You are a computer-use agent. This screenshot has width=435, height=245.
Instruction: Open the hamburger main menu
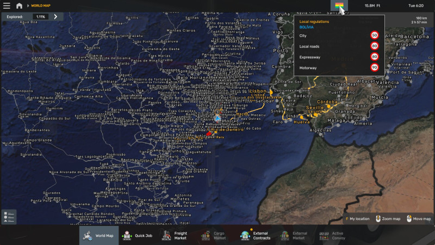point(7,5)
